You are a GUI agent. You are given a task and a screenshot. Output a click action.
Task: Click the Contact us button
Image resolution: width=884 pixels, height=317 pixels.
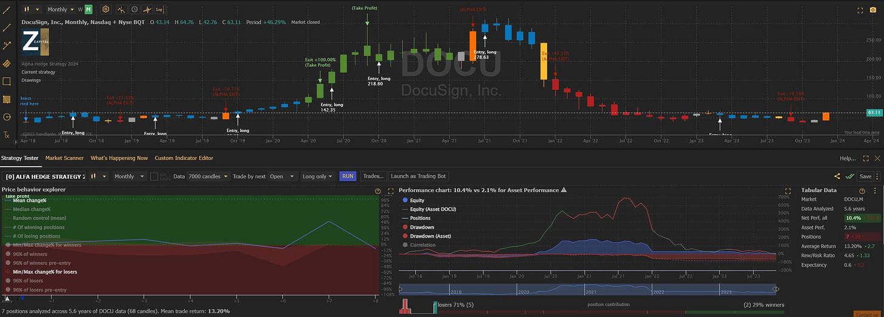click(x=866, y=314)
